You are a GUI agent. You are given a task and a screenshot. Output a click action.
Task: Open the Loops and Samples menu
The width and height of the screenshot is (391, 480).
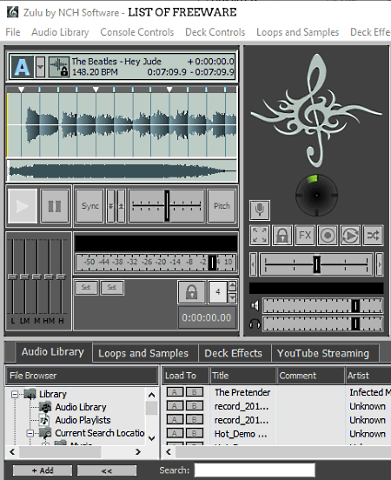click(x=298, y=32)
